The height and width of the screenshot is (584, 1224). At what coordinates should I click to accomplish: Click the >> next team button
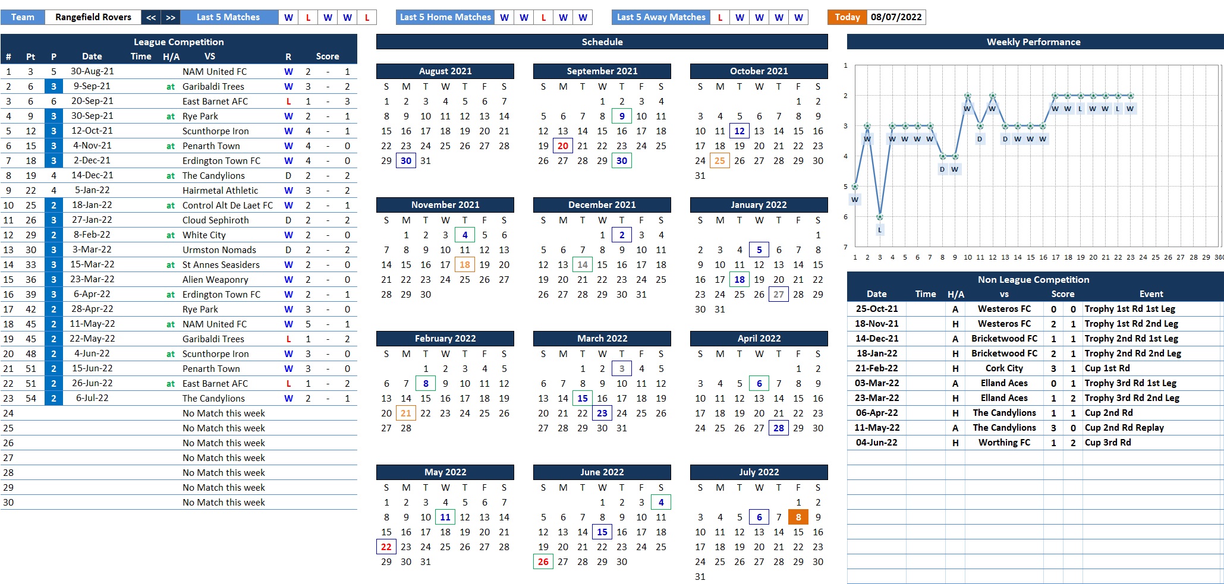(171, 17)
